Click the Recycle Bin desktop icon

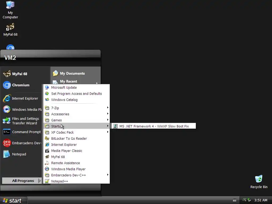pos(259,182)
